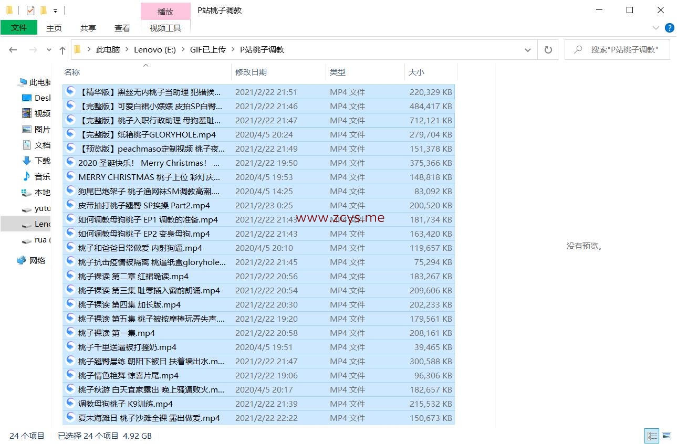Image resolution: width=677 pixels, height=444 pixels.
Task: Navigate to GIF已上传 in the breadcrumb
Action: click(207, 49)
